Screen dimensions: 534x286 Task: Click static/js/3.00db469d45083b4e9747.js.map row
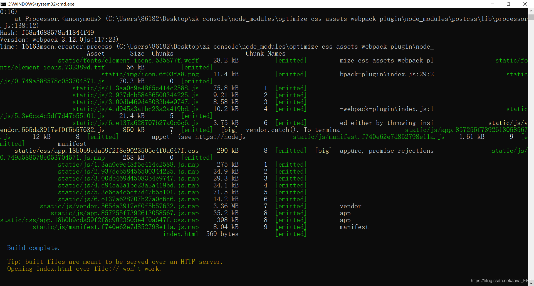pos(182,178)
